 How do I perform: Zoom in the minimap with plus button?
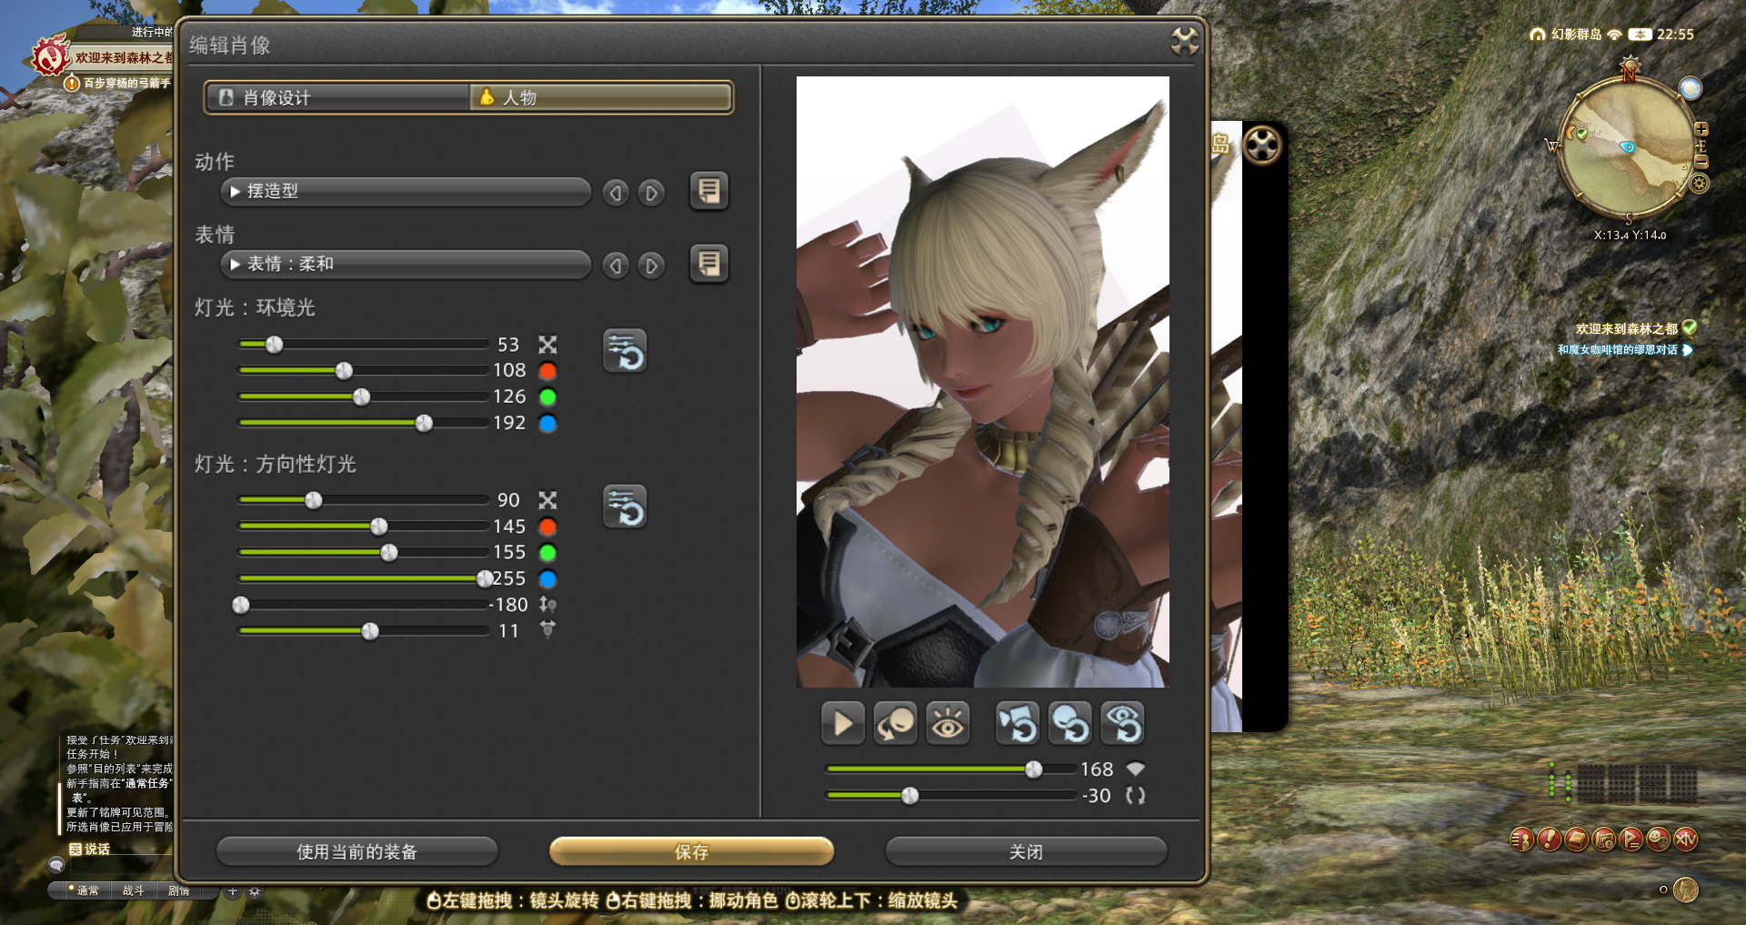(x=1701, y=129)
